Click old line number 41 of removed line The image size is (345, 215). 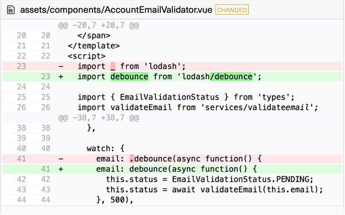(x=21, y=159)
